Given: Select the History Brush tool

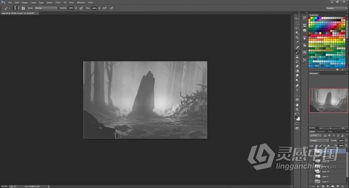Looking at the screenshot, I should tap(297, 62).
